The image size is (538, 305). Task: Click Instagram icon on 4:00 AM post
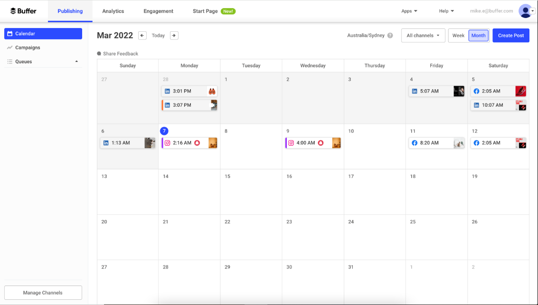pyautogui.click(x=291, y=143)
